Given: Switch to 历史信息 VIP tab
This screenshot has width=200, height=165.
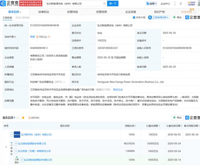Looking at the screenshot, I should 187,12.
